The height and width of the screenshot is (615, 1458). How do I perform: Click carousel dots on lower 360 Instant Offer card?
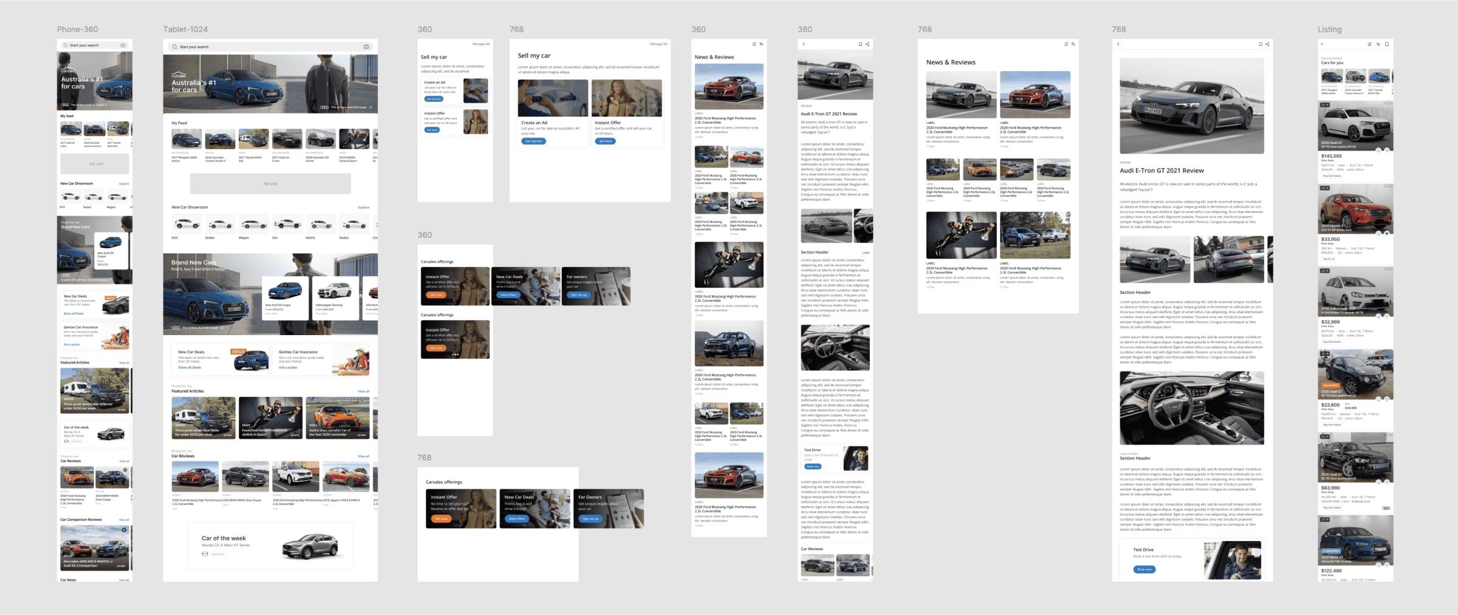click(455, 355)
